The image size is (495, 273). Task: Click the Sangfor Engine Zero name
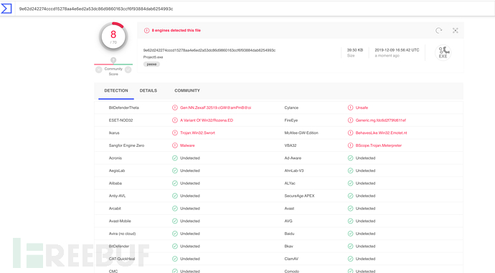[x=126, y=145]
